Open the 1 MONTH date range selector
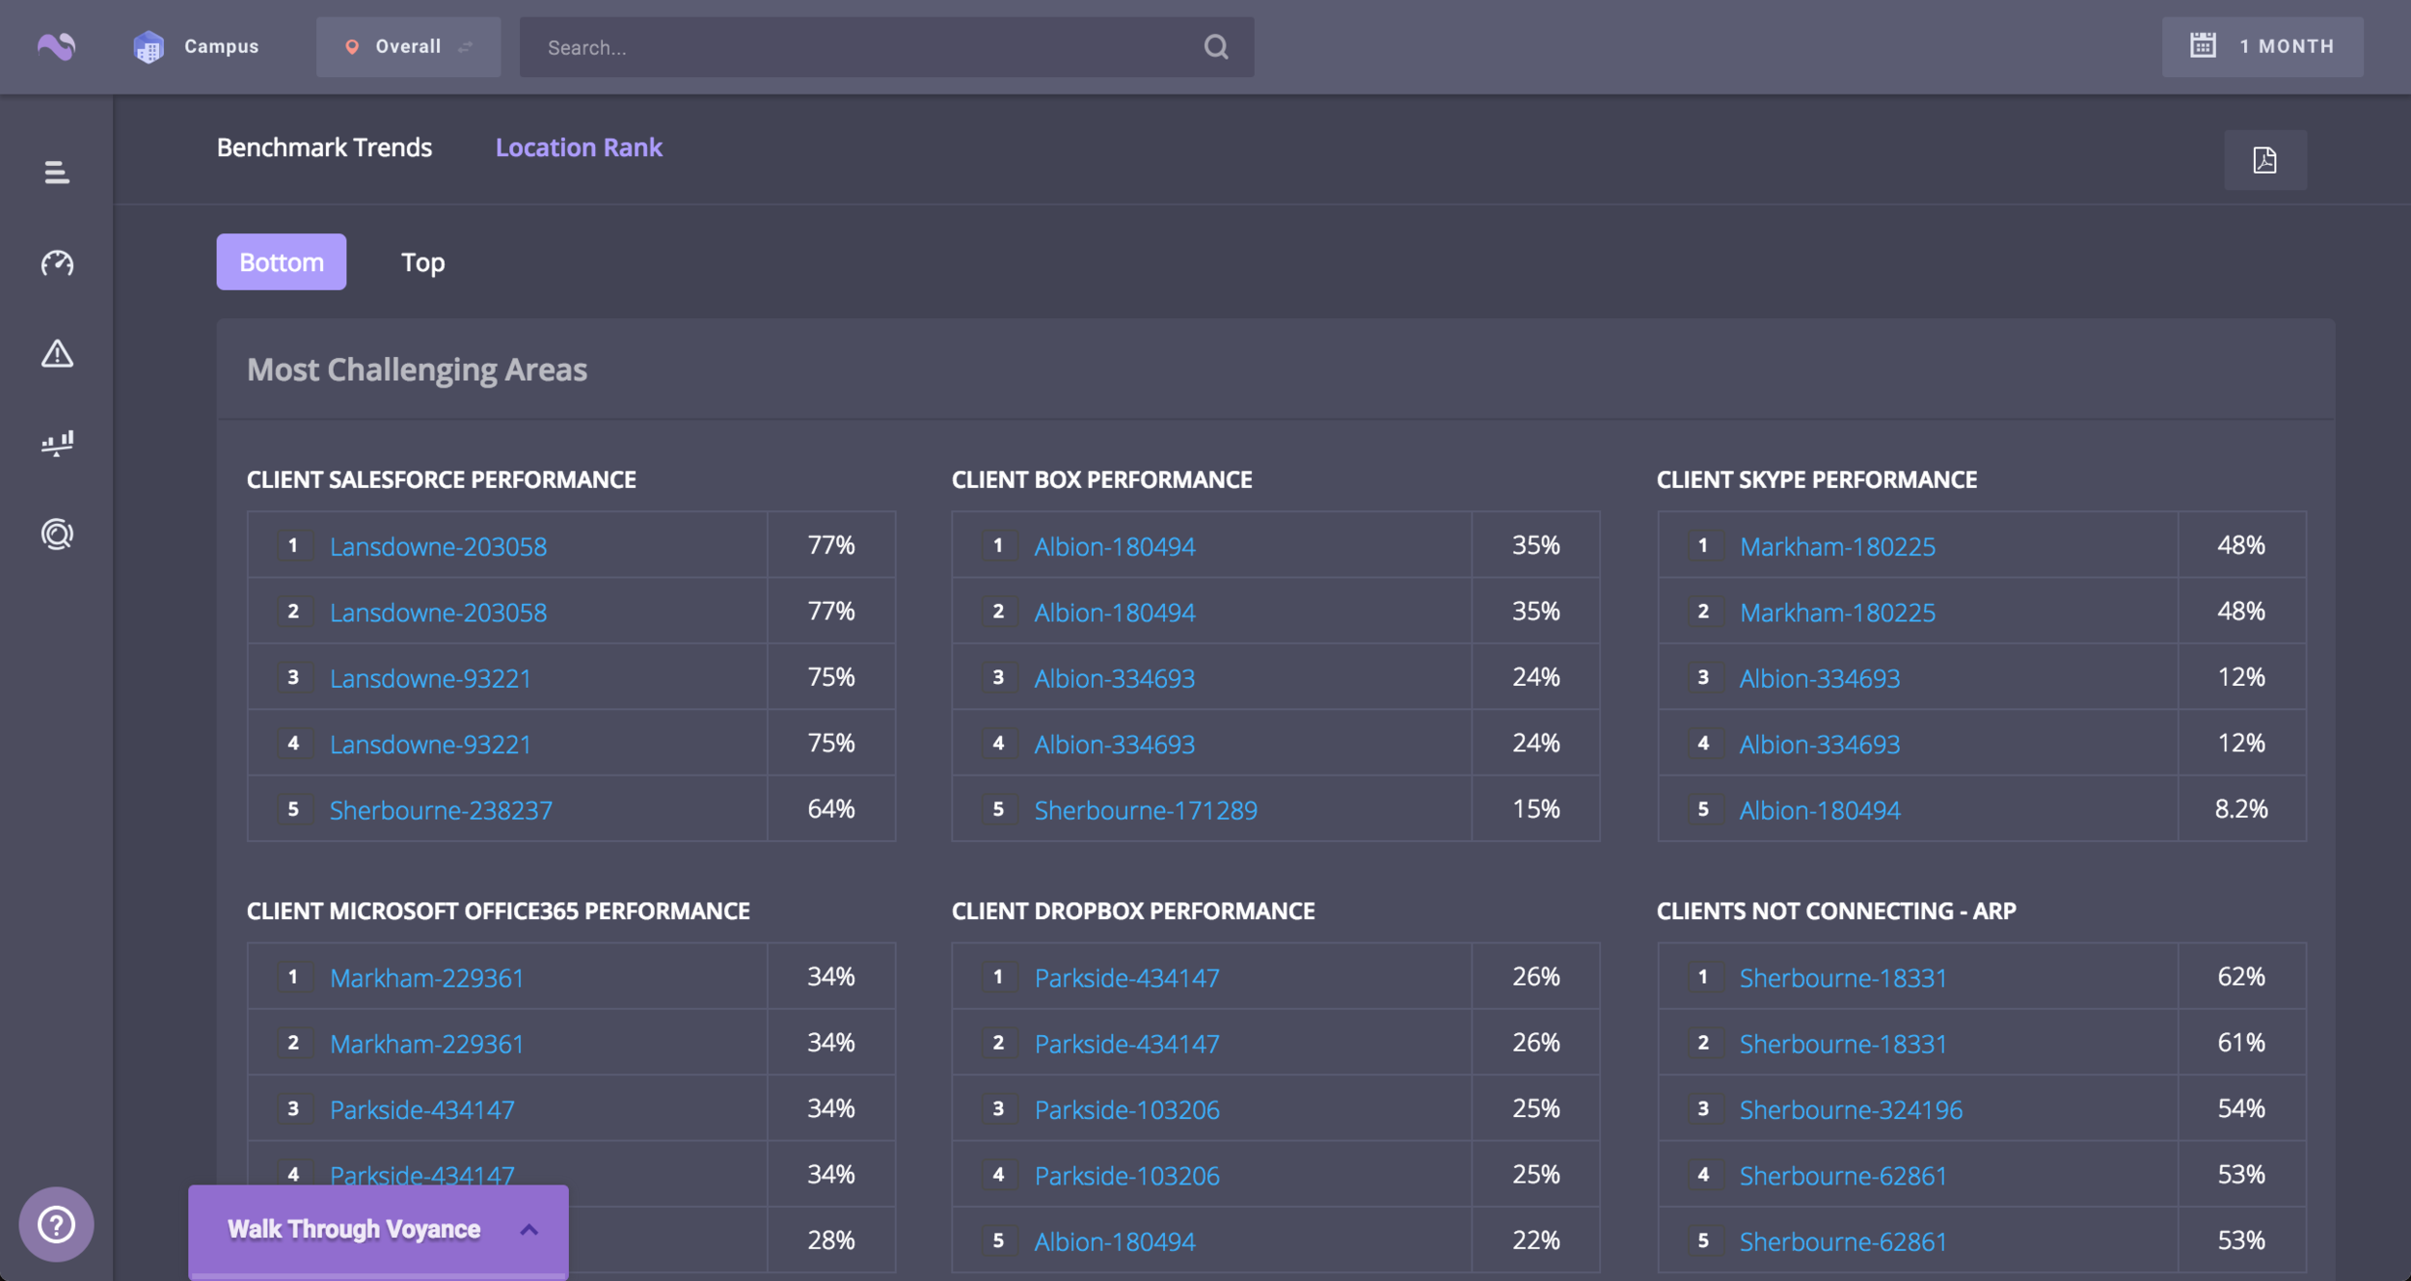The image size is (2411, 1281). click(x=2262, y=46)
